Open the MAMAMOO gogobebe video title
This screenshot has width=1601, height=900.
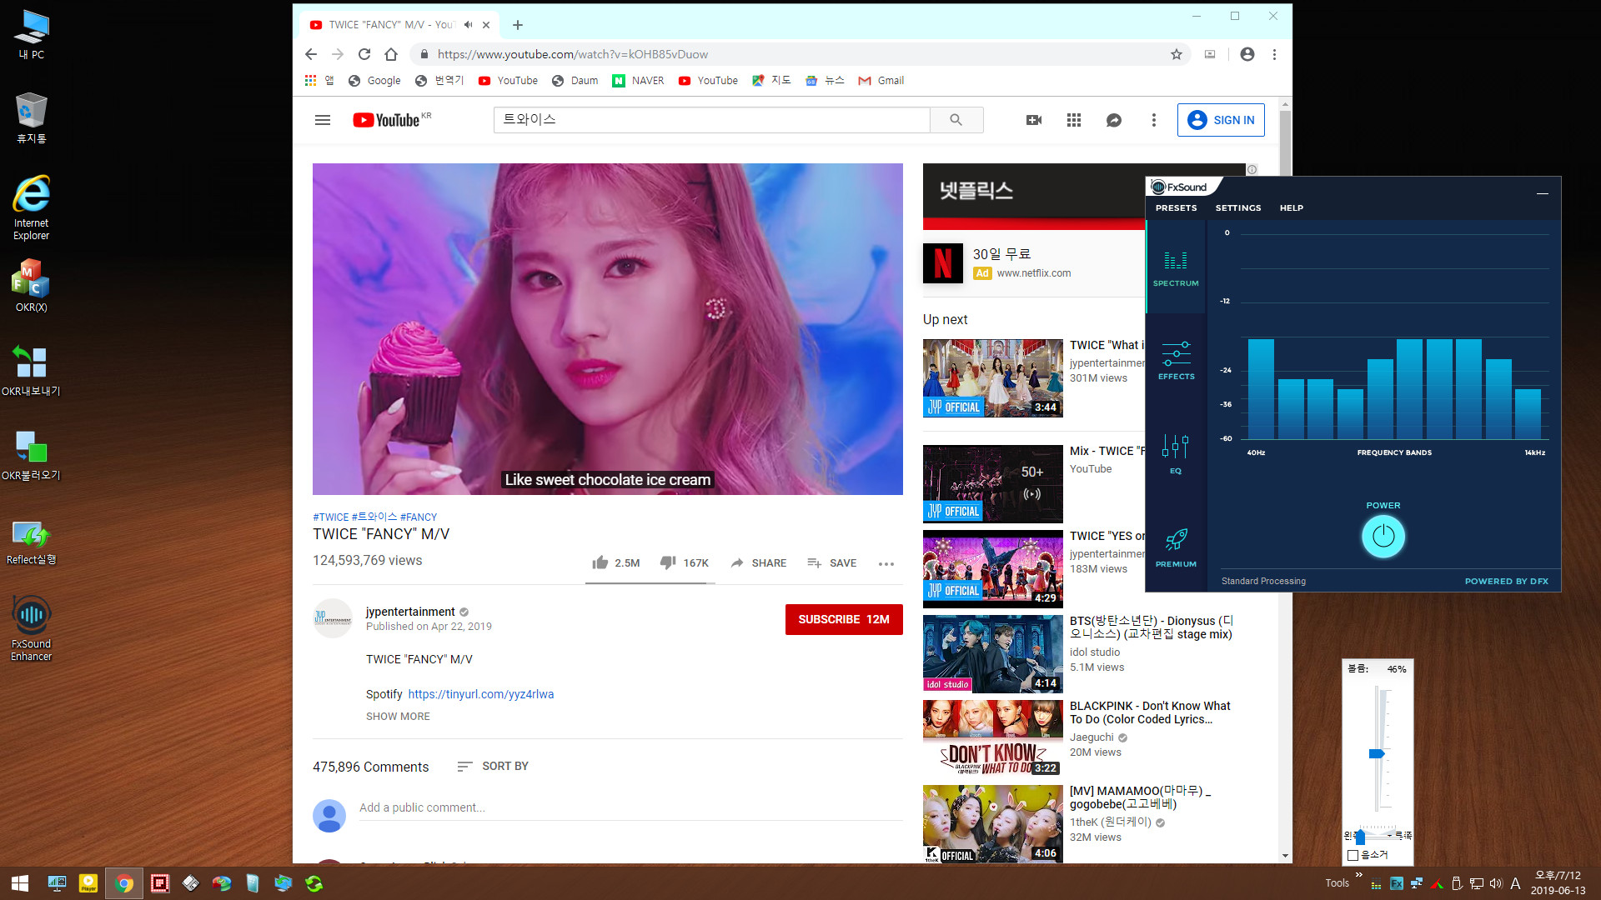(x=1140, y=797)
